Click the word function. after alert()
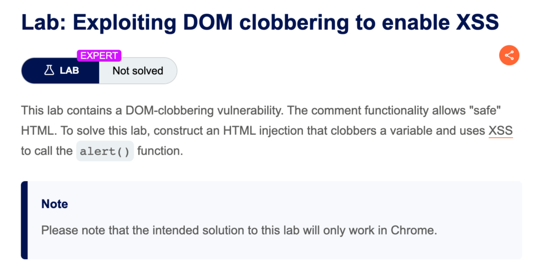This screenshot has width=541, height=266. coord(160,151)
